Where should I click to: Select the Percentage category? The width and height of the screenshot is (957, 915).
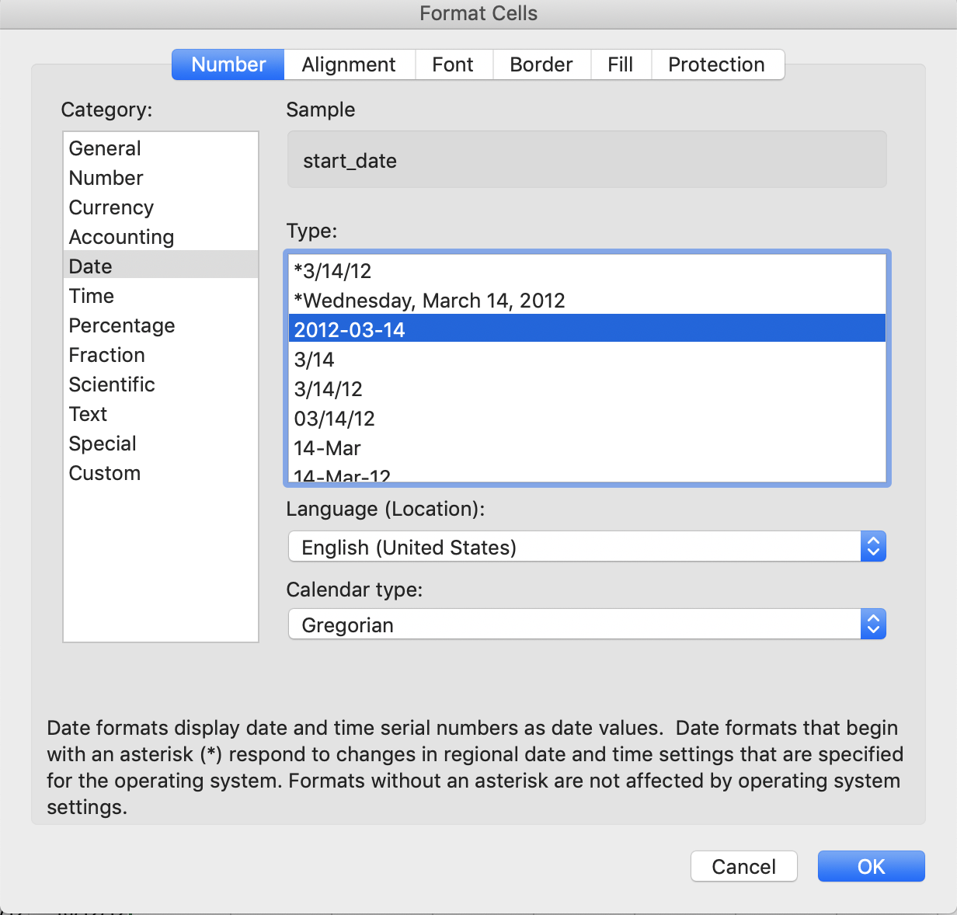coord(161,325)
